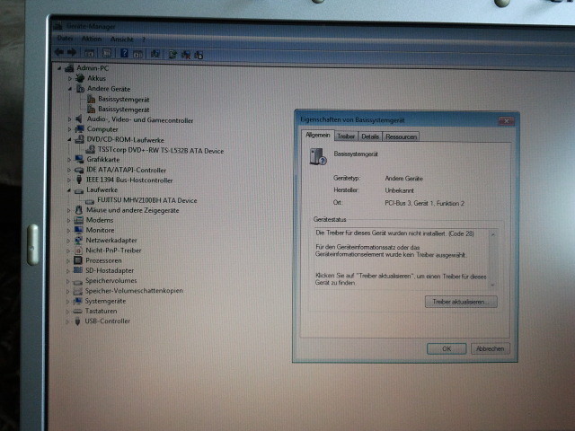Click the 'PCI-Bus 3, Gerät 1, Funktion 2' text
The image size is (575, 431).
(425, 204)
